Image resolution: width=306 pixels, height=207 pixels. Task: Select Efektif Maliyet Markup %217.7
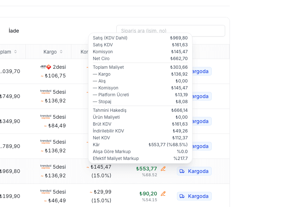pos(181,158)
